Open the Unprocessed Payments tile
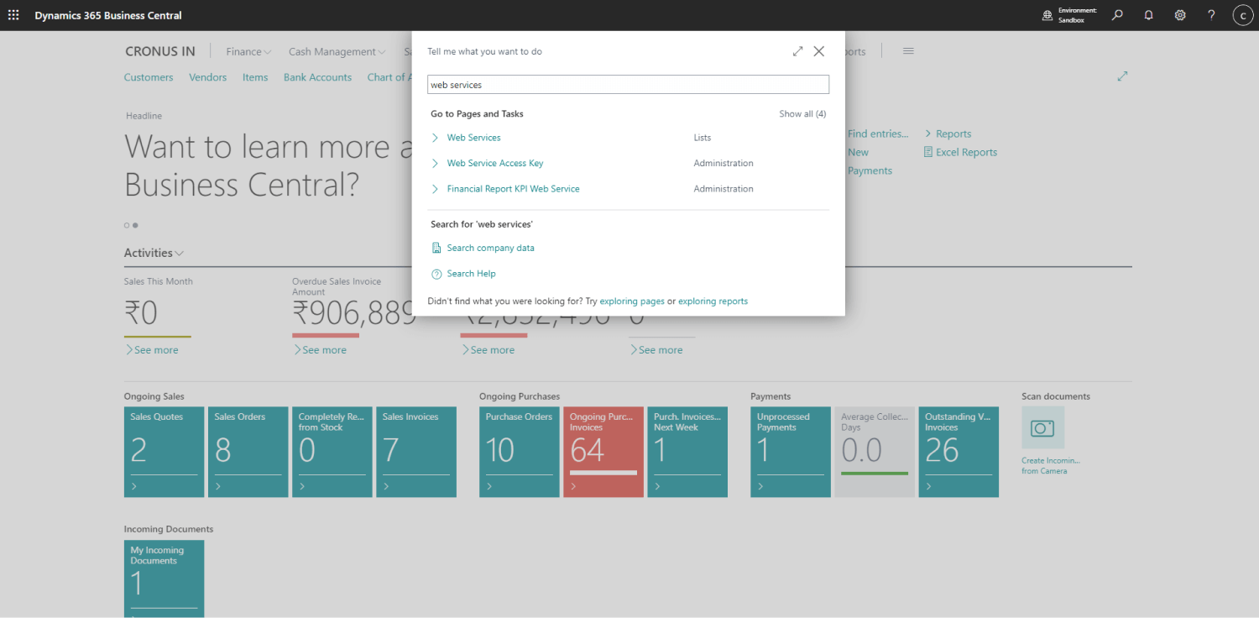 pos(791,452)
